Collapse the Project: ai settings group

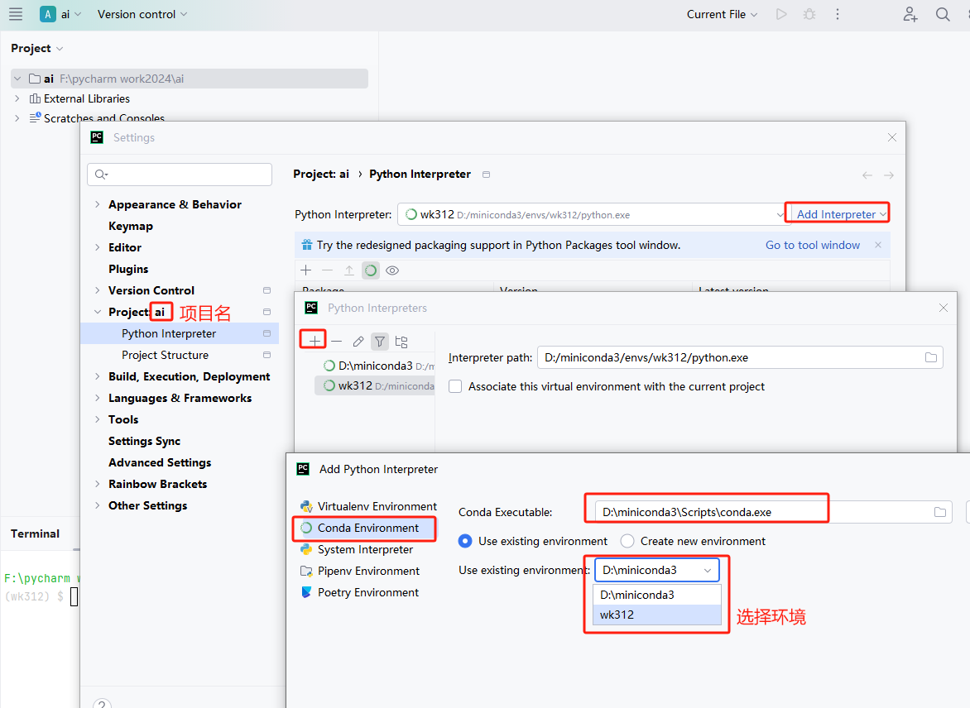(x=97, y=312)
